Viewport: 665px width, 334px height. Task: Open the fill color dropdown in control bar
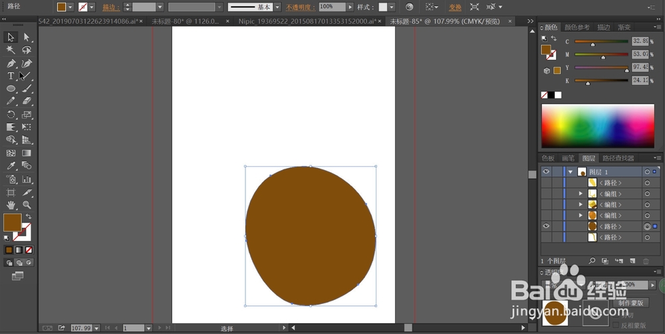[x=70, y=7]
